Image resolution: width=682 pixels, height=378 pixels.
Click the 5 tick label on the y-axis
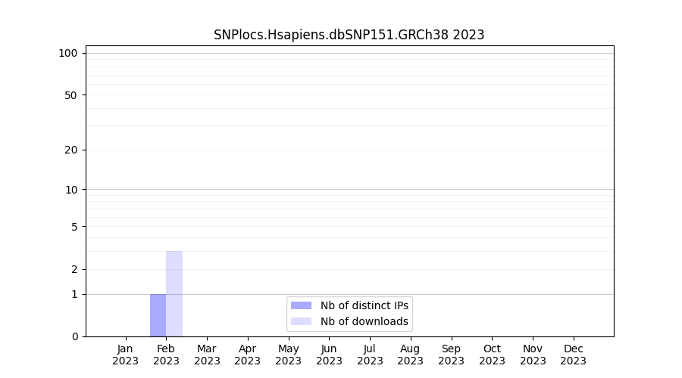(x=74, y=227)
